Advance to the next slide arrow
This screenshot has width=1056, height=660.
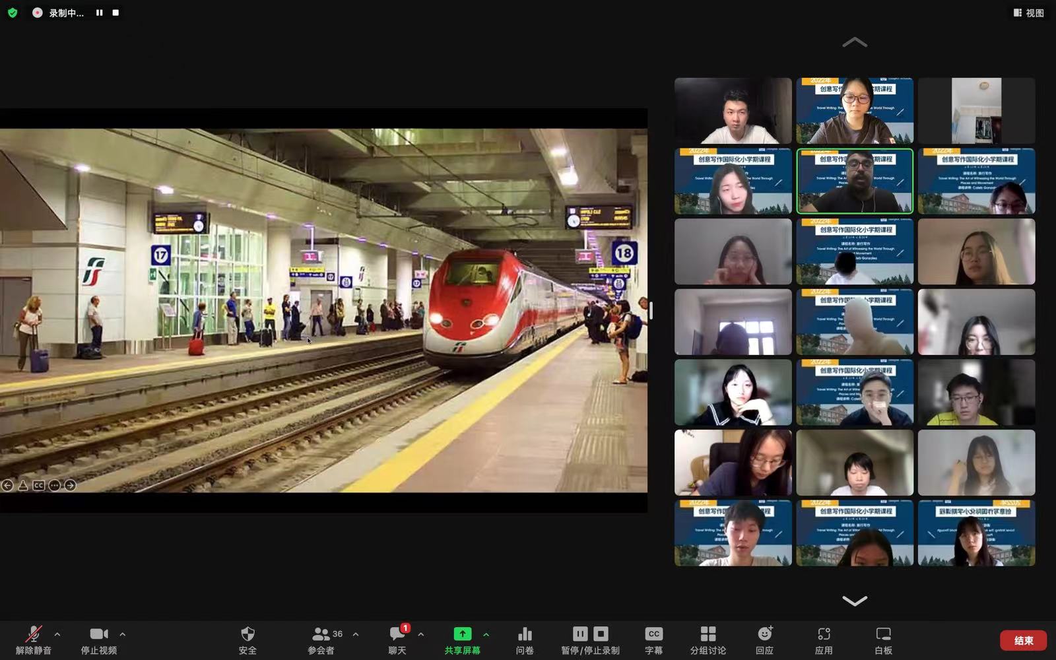coord(70,485)
